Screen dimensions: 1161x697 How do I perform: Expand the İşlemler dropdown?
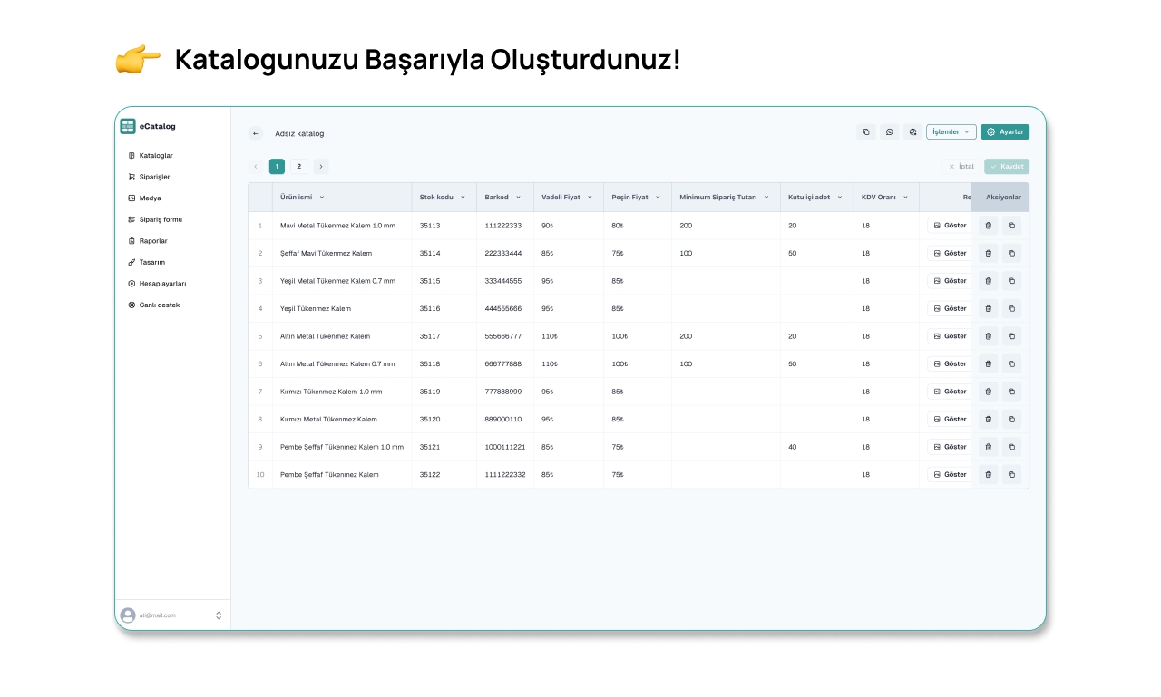951,132
